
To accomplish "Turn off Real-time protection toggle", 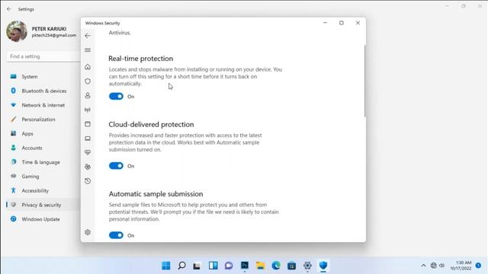I will point(116,97).
